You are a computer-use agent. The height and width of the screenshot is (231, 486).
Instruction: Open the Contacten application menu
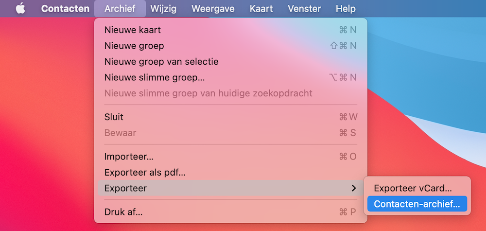66,8
